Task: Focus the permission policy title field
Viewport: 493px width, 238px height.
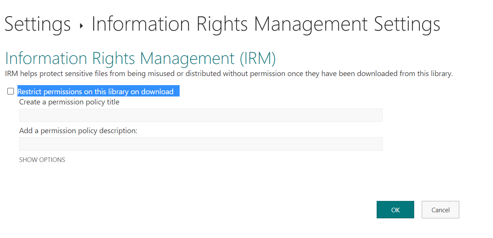Action: point(201,115)
